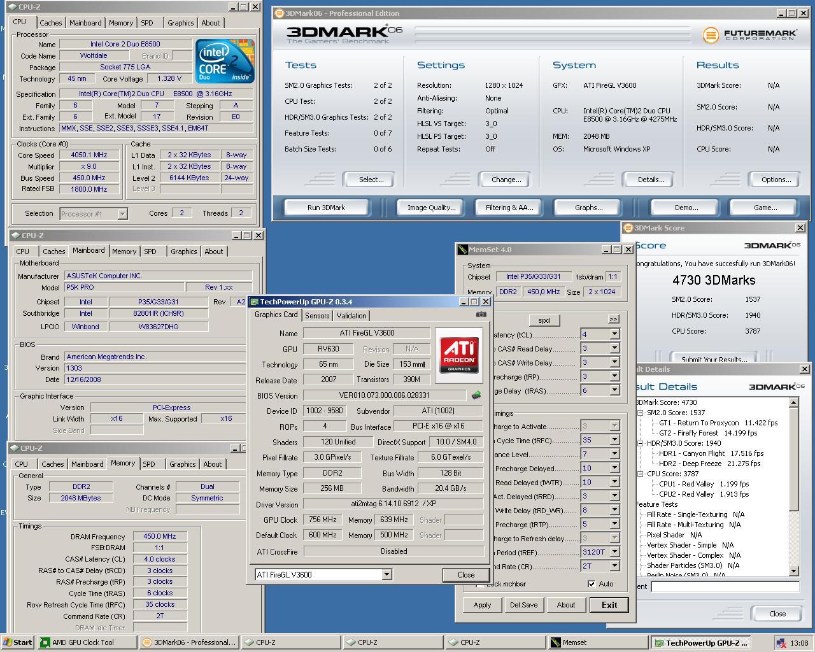Click the 3DMark Score window title icon

click(x=628, y=228)
